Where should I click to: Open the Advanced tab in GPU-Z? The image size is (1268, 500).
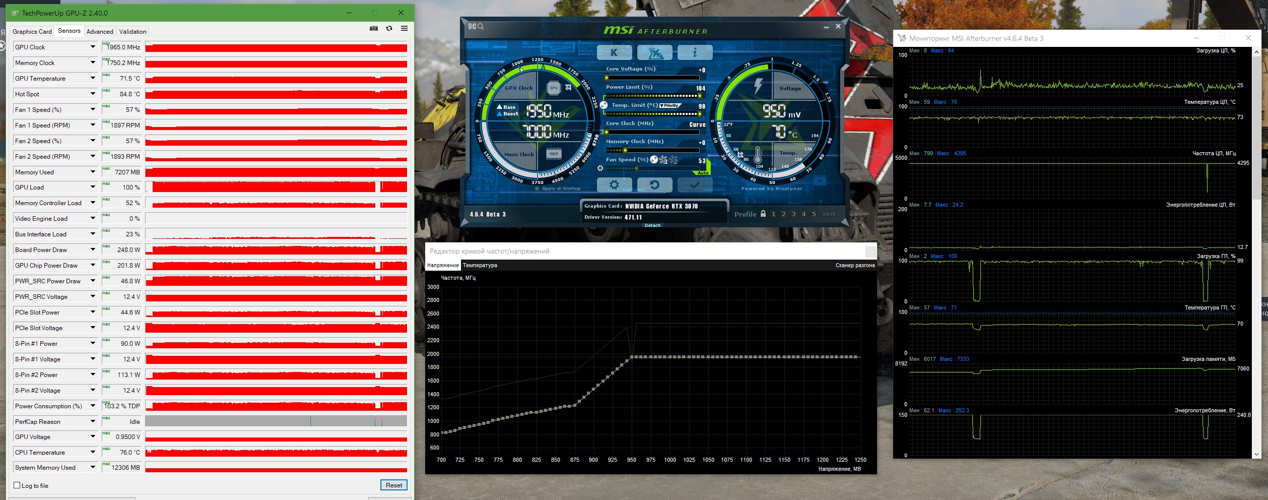point(100,31)
